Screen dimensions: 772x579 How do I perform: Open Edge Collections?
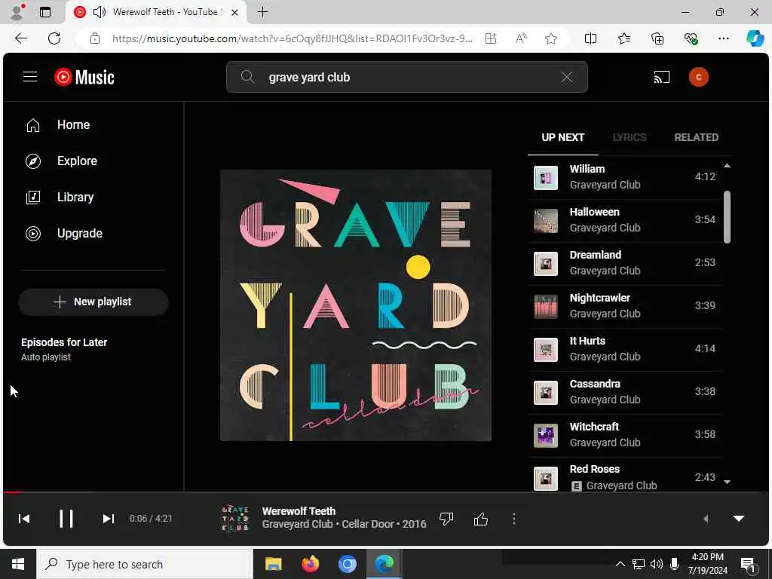(657, 38)
